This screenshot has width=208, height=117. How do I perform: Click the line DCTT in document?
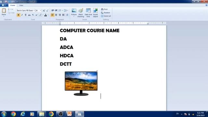(x=66, y=64)
